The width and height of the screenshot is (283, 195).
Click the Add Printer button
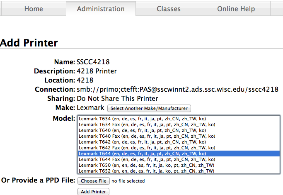(x=93, y=192)
